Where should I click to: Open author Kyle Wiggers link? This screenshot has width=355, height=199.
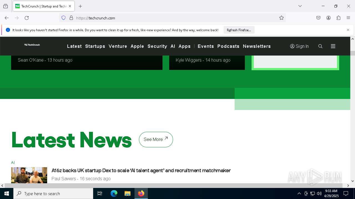pyautogui.click(x=189, y=60)
